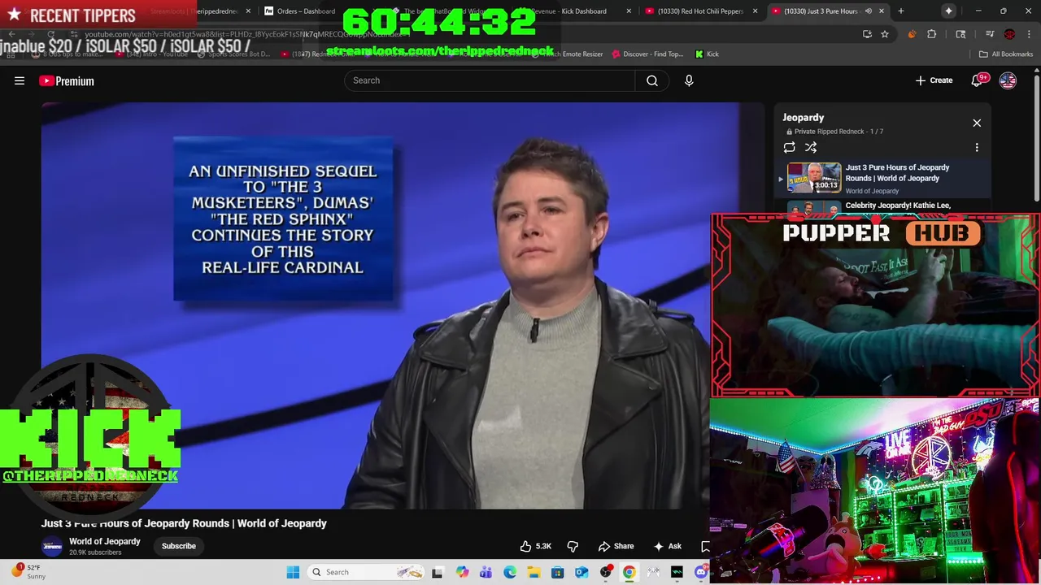
Task: Close the Red Hot Chili Peppers tab
Action: (x=756, y=11)
